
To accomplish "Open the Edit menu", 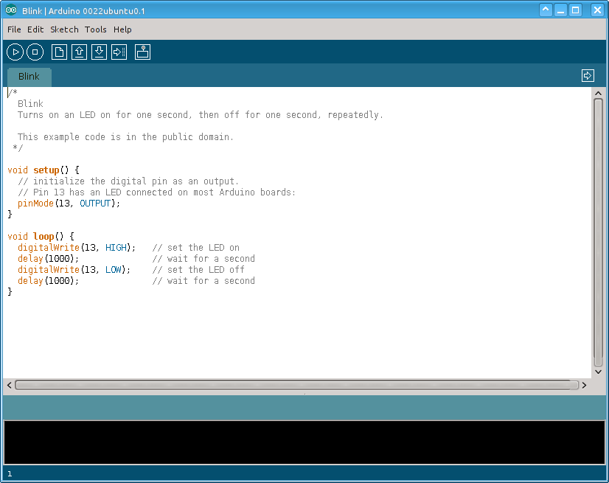I will pyautogui.click(x=35, y=29).
